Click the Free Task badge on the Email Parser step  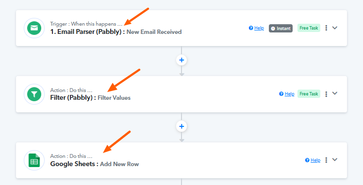pyautogui.click(x=309, y=28)
